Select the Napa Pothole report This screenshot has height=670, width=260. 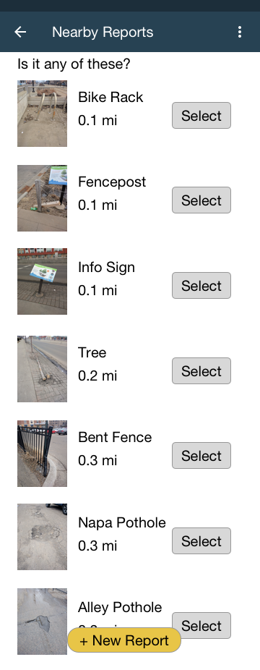pyautogui.click(x=201, y=541)
